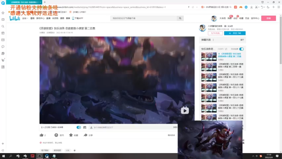Click the Windows Start button

[x=4, y=156]
